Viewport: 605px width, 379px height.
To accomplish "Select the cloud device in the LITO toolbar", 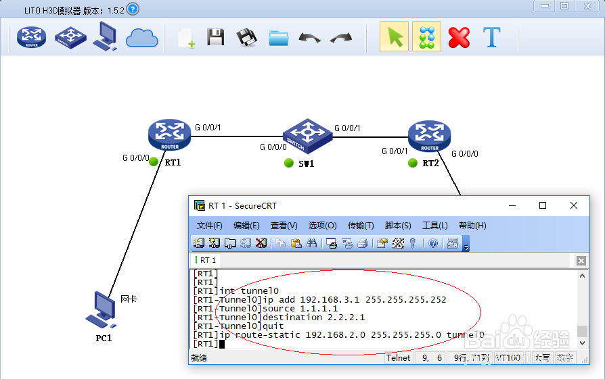I will pos(142,38).
